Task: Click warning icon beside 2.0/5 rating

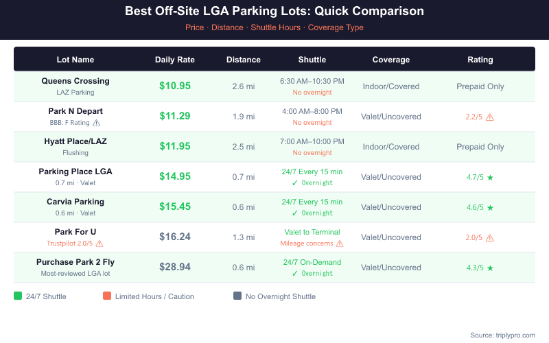Action: coord(489,237)
